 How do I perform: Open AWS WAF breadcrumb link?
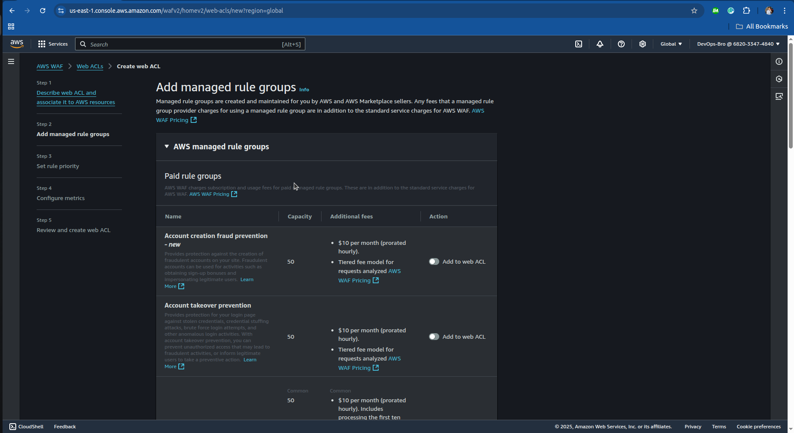(50, 66)
